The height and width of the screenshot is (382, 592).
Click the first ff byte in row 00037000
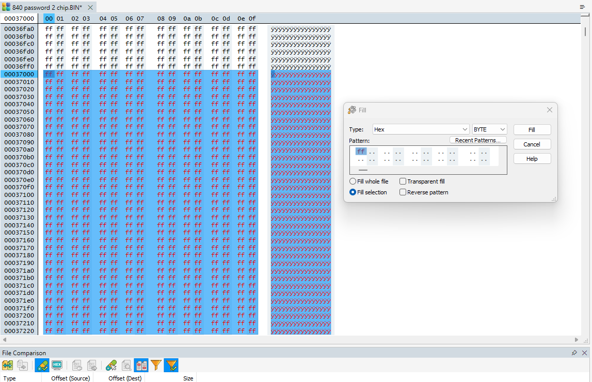coord(49,74)
